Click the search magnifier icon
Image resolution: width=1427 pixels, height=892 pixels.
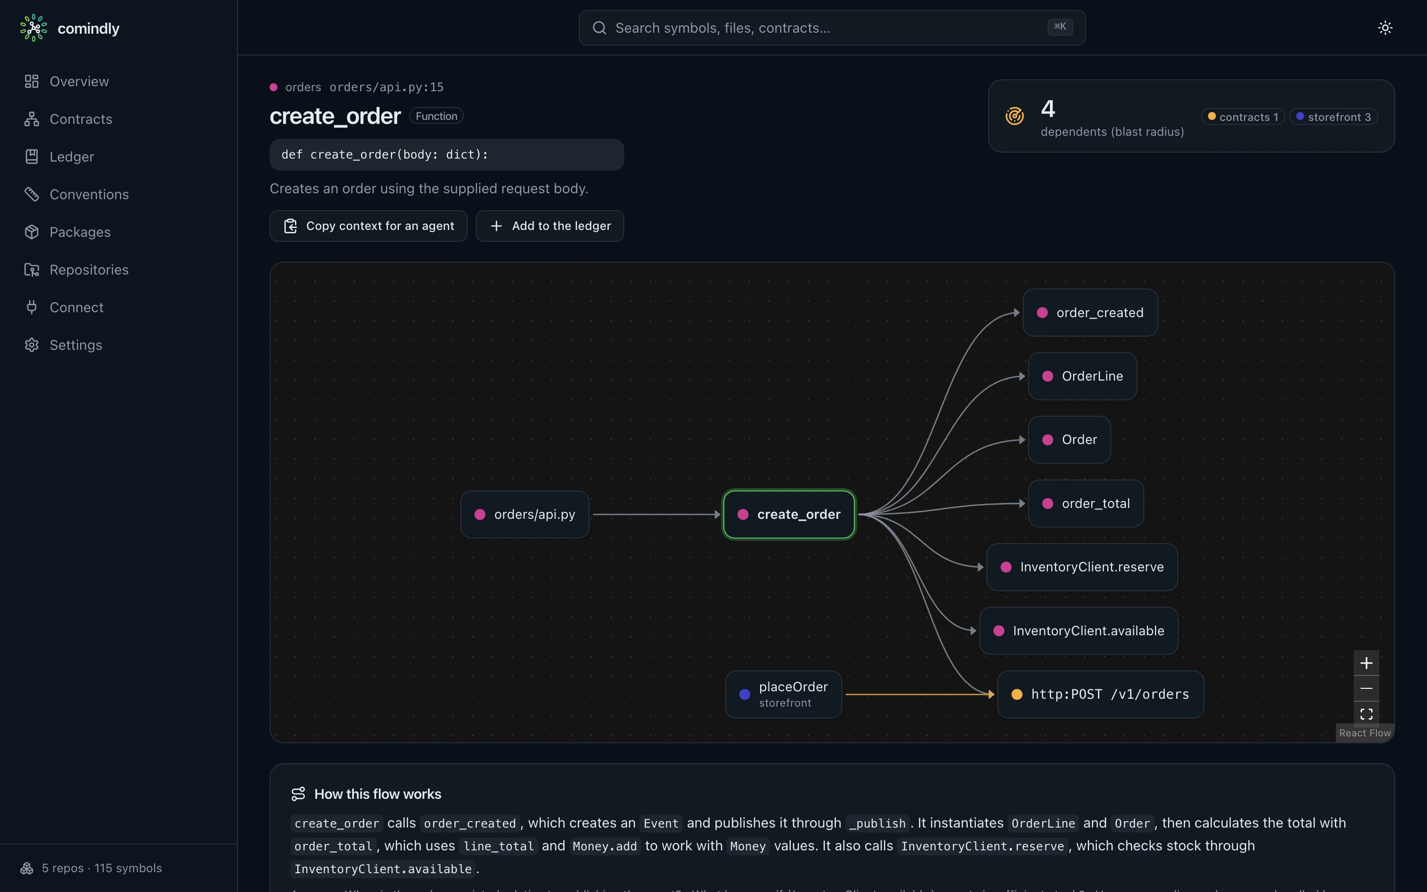[x=599, y=28]
